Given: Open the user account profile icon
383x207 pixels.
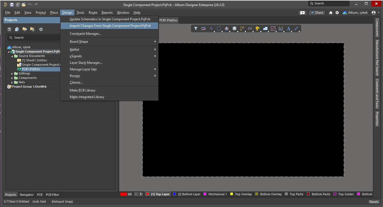Looking at the screenshot, I should [x=374, y=13].
